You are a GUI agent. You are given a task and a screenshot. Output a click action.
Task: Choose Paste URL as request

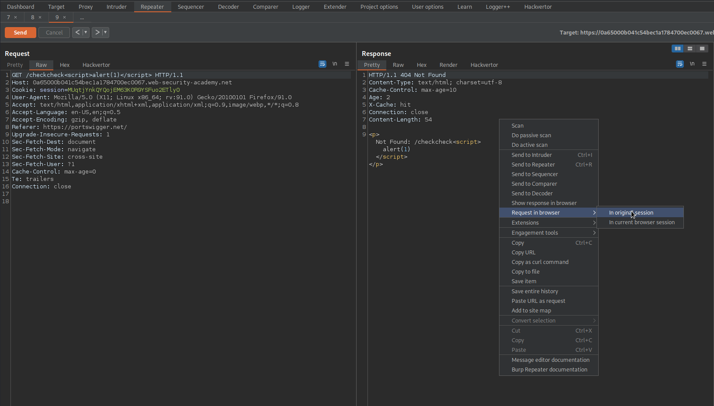[x=549, y=301]
